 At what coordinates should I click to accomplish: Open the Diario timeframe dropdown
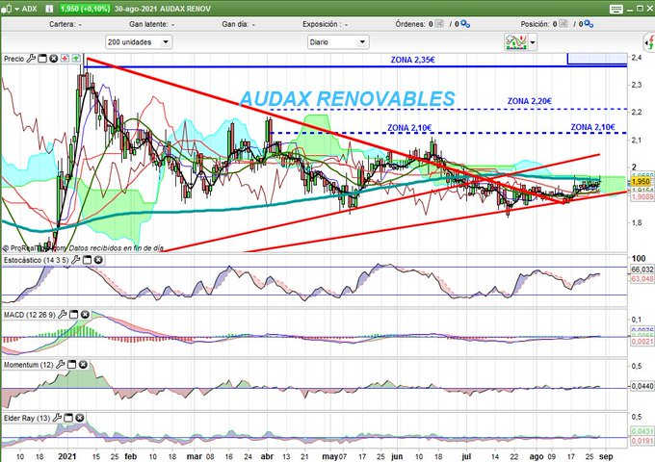338,42
